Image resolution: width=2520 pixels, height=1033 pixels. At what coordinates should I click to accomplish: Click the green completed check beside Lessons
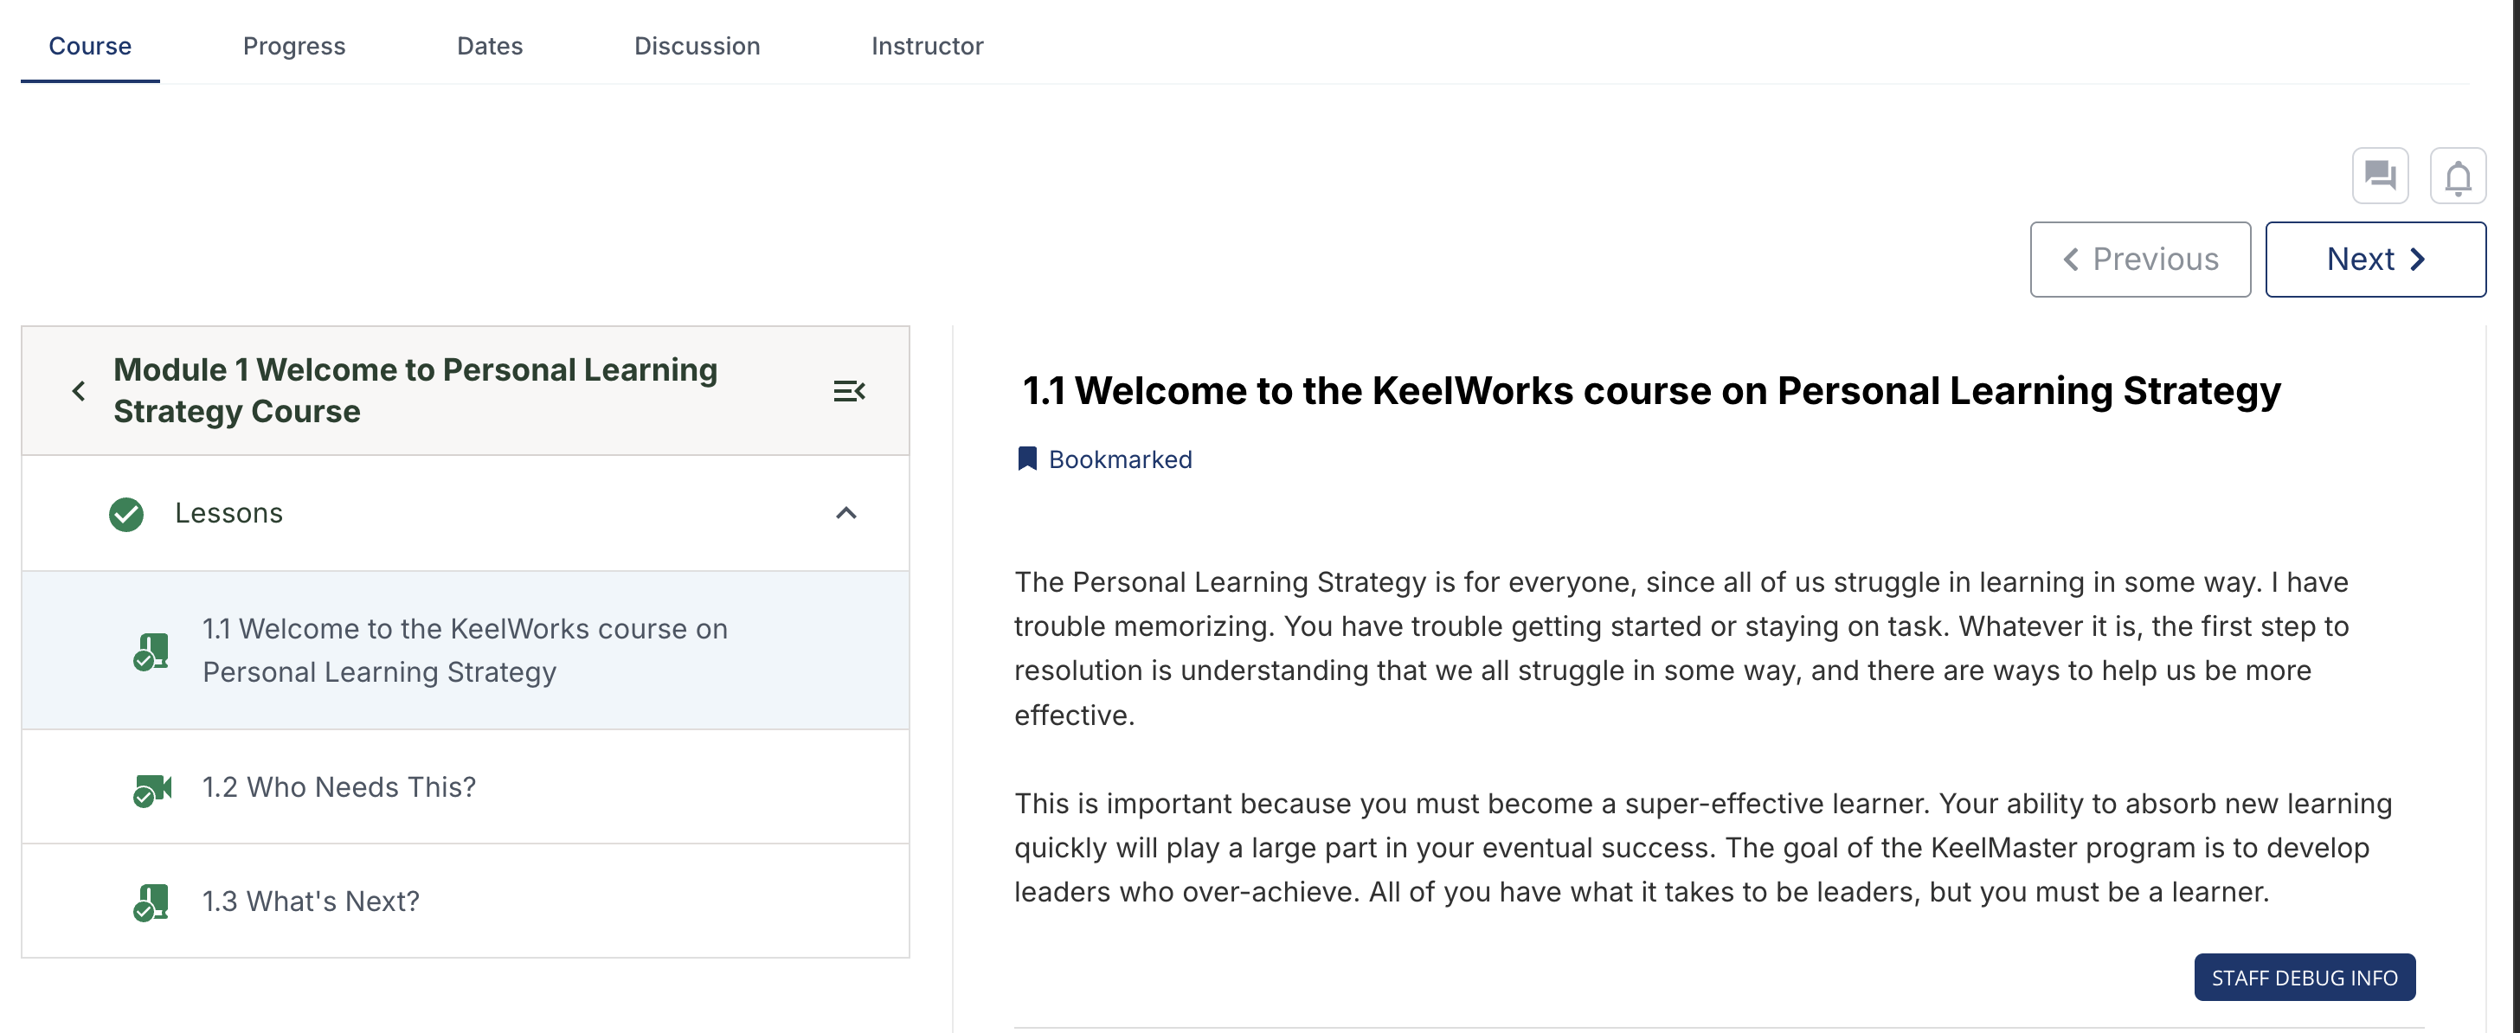126,514
